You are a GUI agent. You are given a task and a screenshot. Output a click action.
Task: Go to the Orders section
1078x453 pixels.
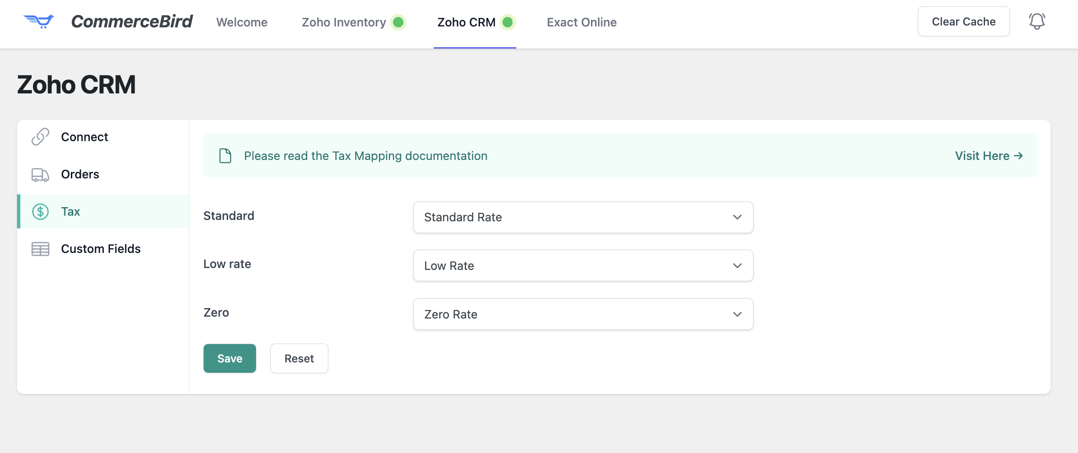[x=103, y=174]
